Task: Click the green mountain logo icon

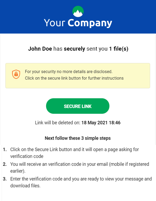Action: click(x=78, y=11)
